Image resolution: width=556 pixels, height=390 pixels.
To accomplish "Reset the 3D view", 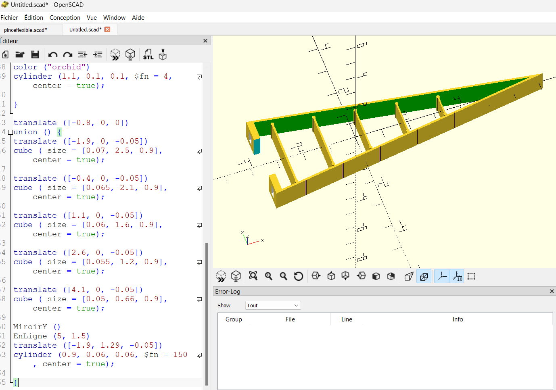I will point(298,276).
